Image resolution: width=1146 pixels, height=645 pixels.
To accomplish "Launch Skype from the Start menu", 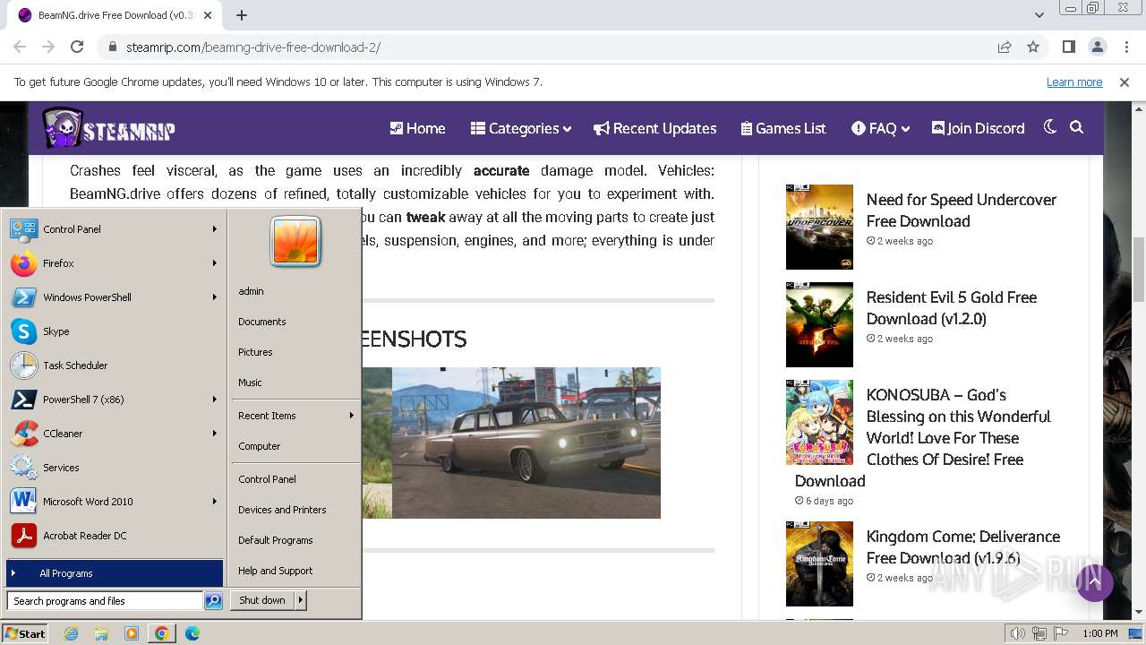I will tap(23, 331).
